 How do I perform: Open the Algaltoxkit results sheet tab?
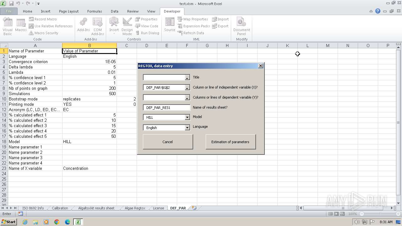coord(96,208)
